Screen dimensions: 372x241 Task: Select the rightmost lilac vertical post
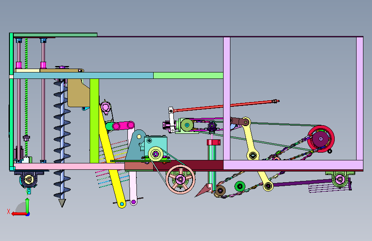(360, 99)
